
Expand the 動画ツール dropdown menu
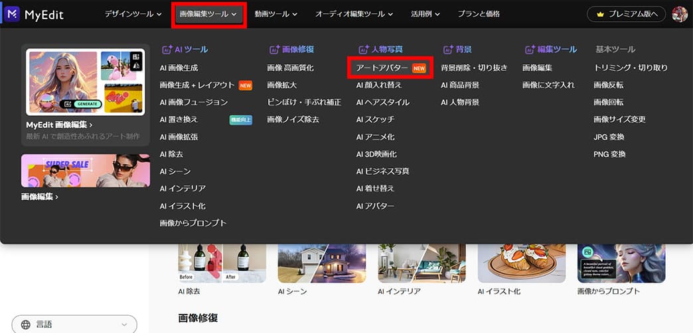271,14
